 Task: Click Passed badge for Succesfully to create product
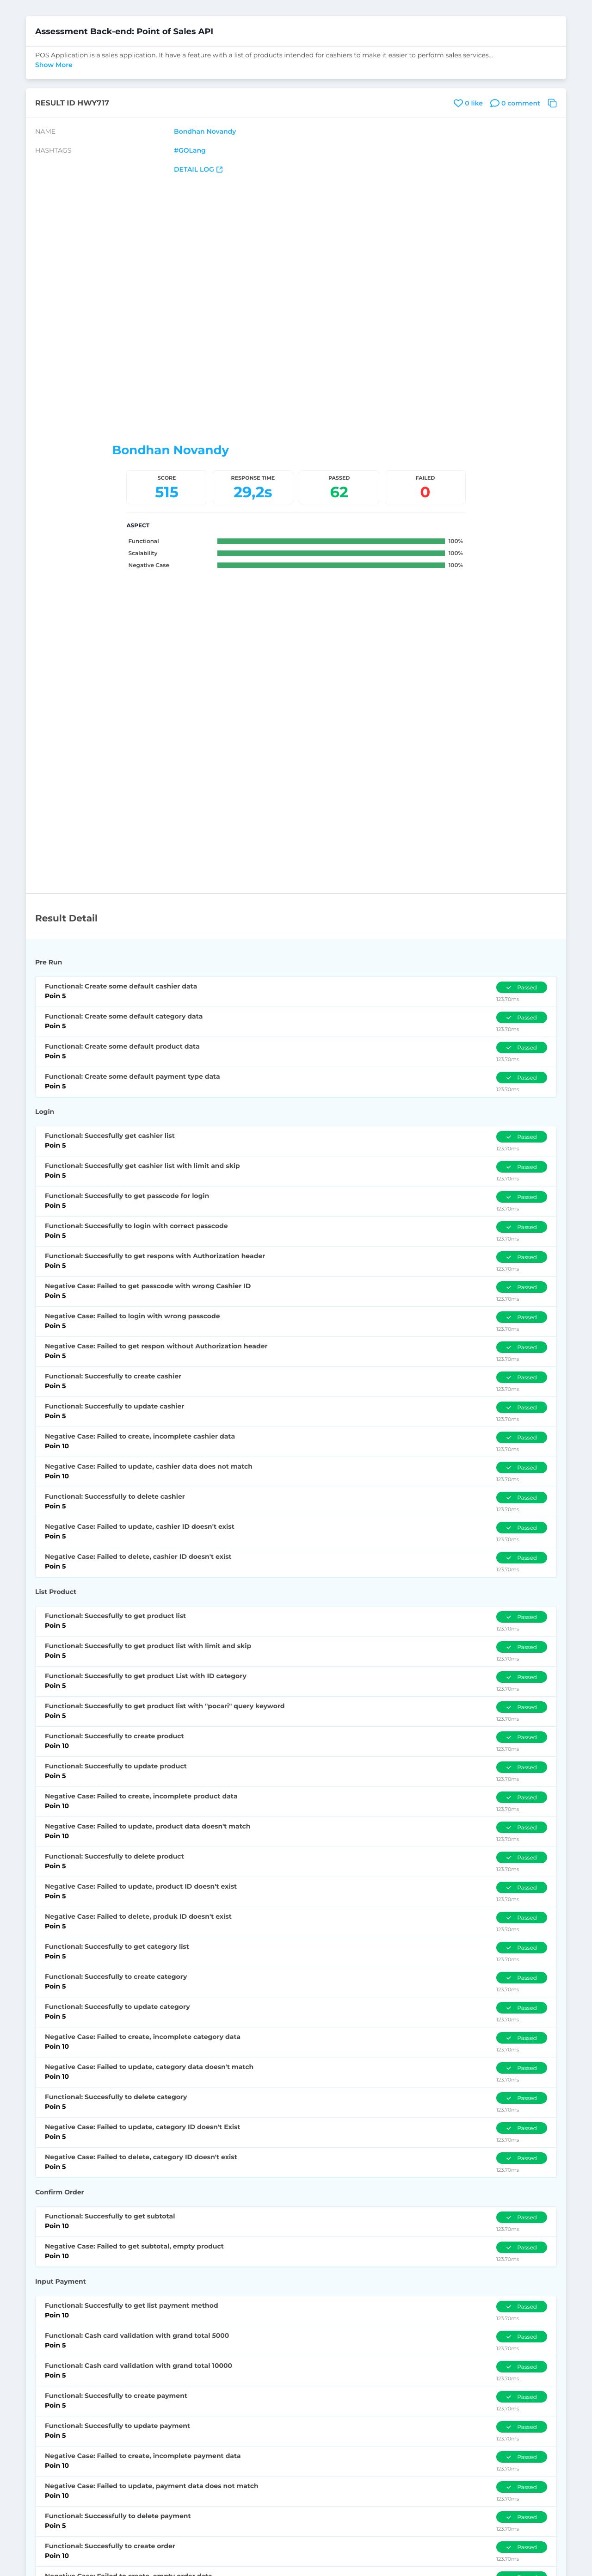point(521,1737)
